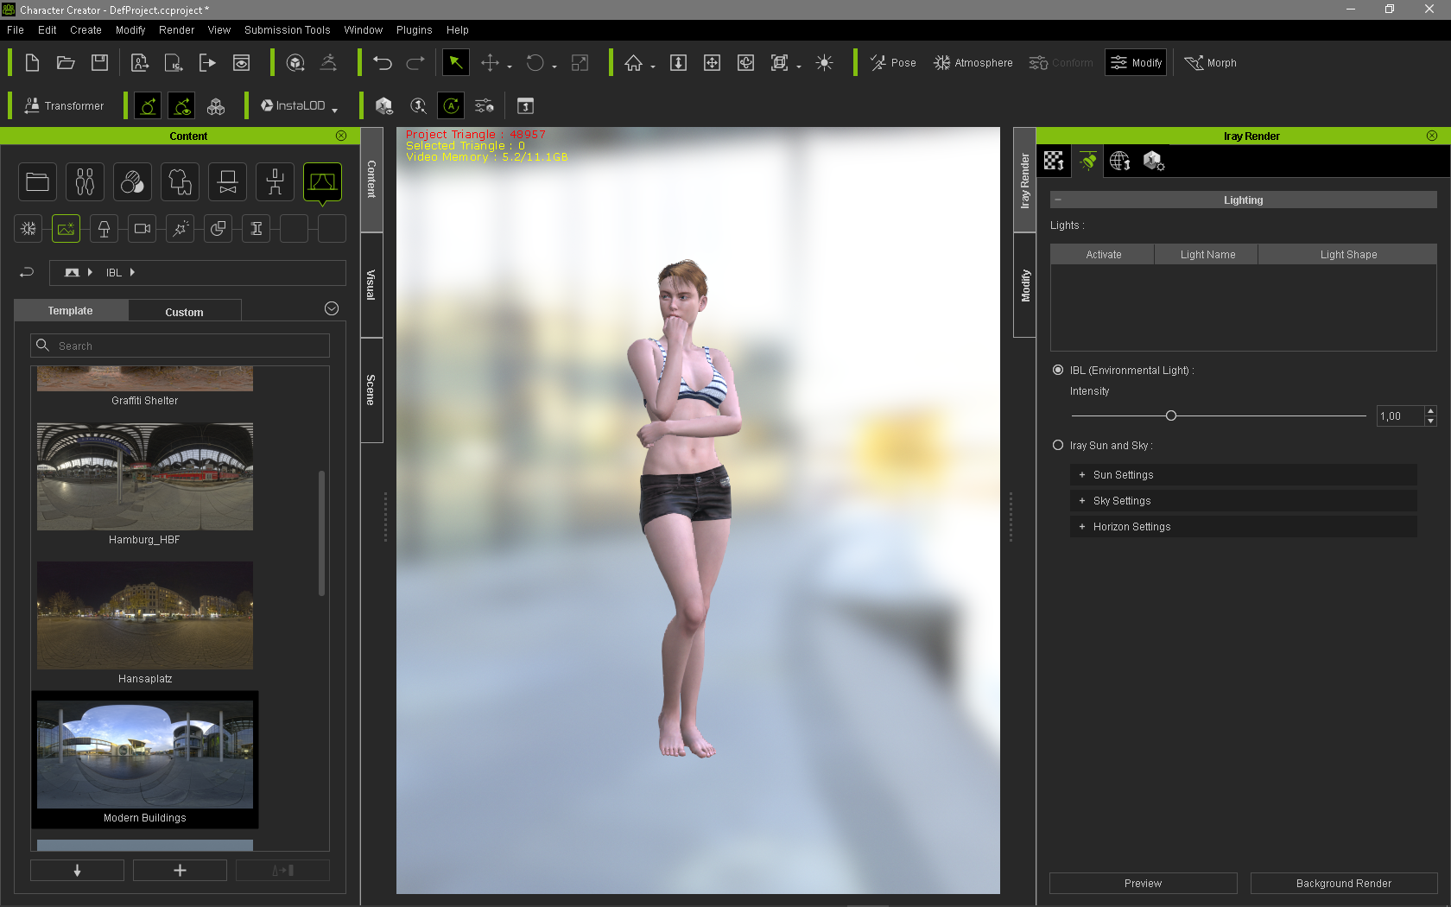
Task: Open project via folder toolbar icon
Action: pyautogui.click(x=66, y=63)
